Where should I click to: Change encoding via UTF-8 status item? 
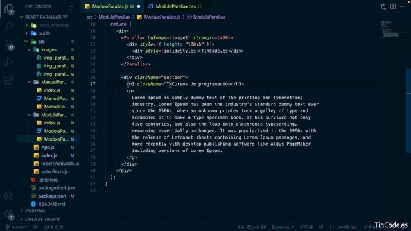coord(306,227)
